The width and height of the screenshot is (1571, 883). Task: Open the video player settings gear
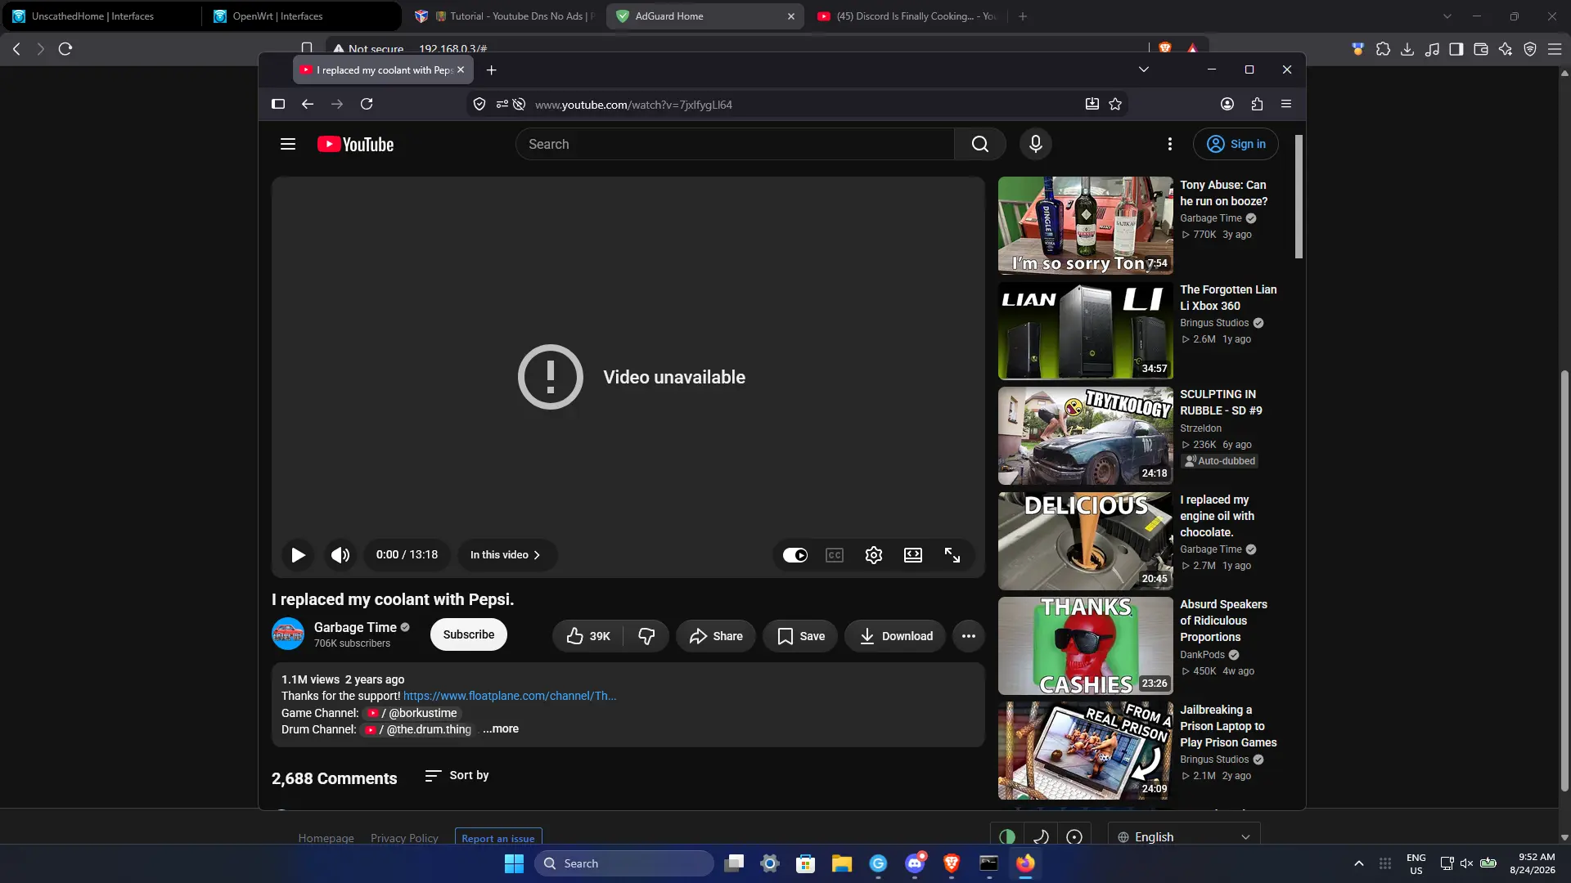[x=874, y=555]
